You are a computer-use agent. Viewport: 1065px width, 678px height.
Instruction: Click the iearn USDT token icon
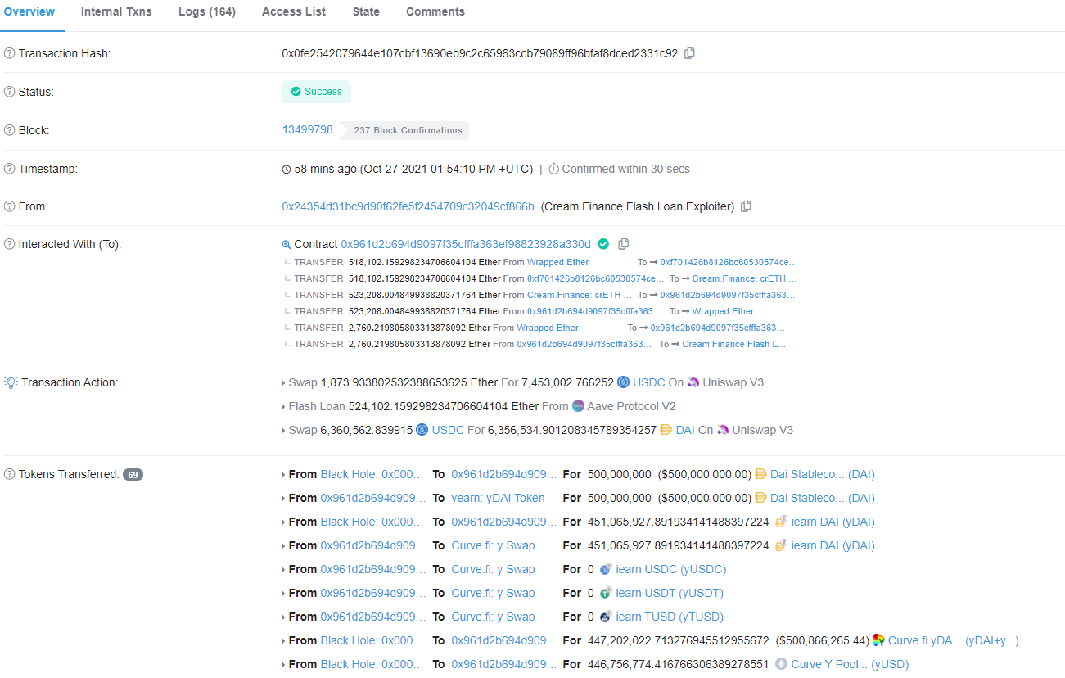tap(606, 593)
